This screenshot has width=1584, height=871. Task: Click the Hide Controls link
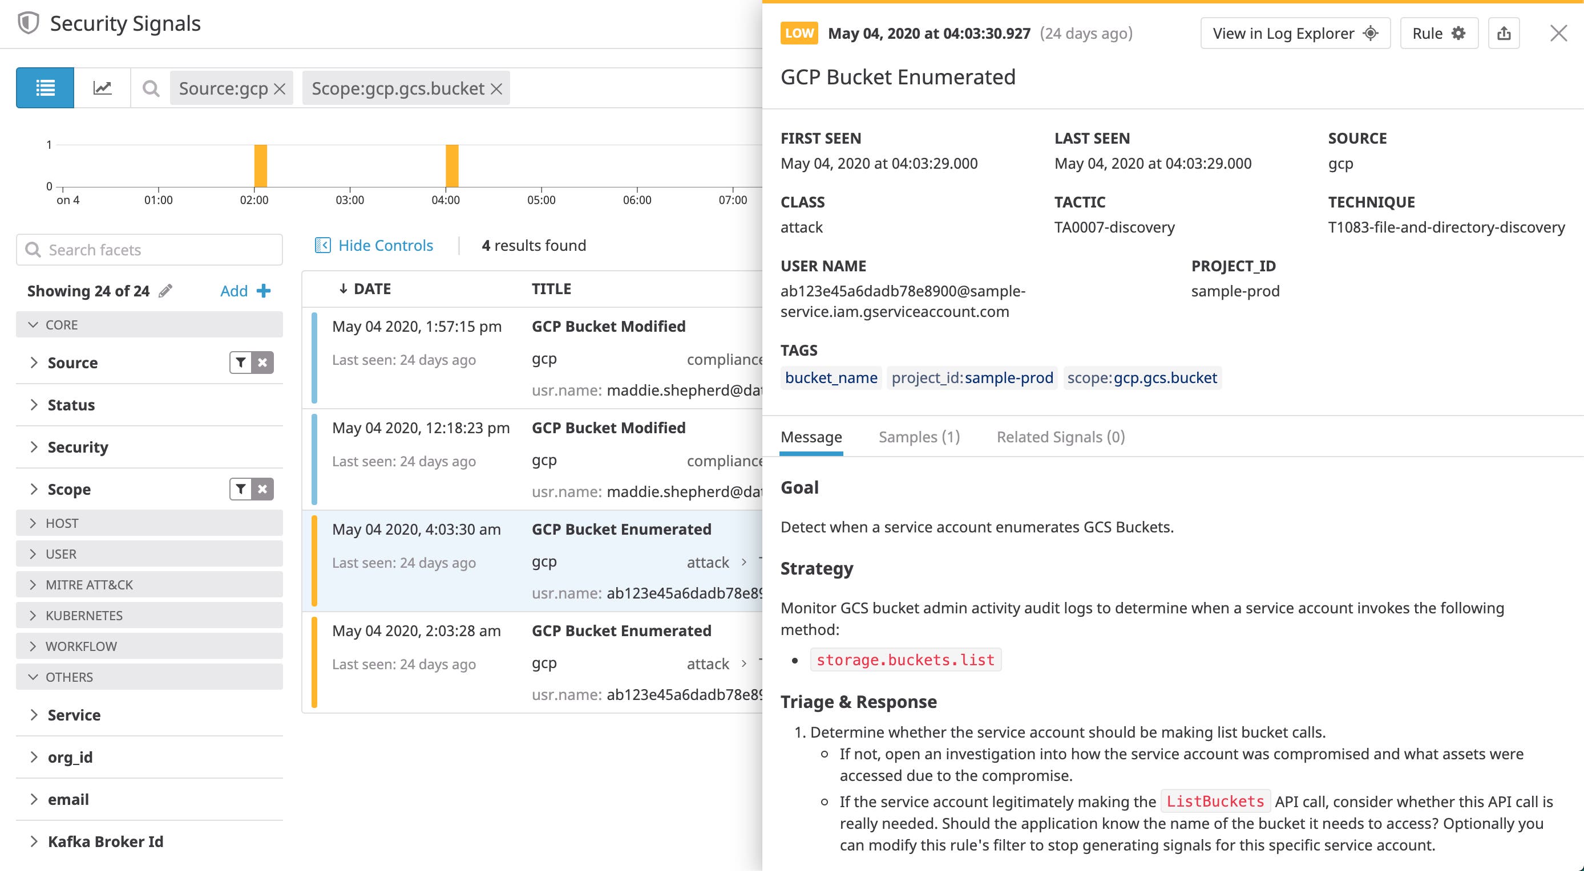point(385,245)
